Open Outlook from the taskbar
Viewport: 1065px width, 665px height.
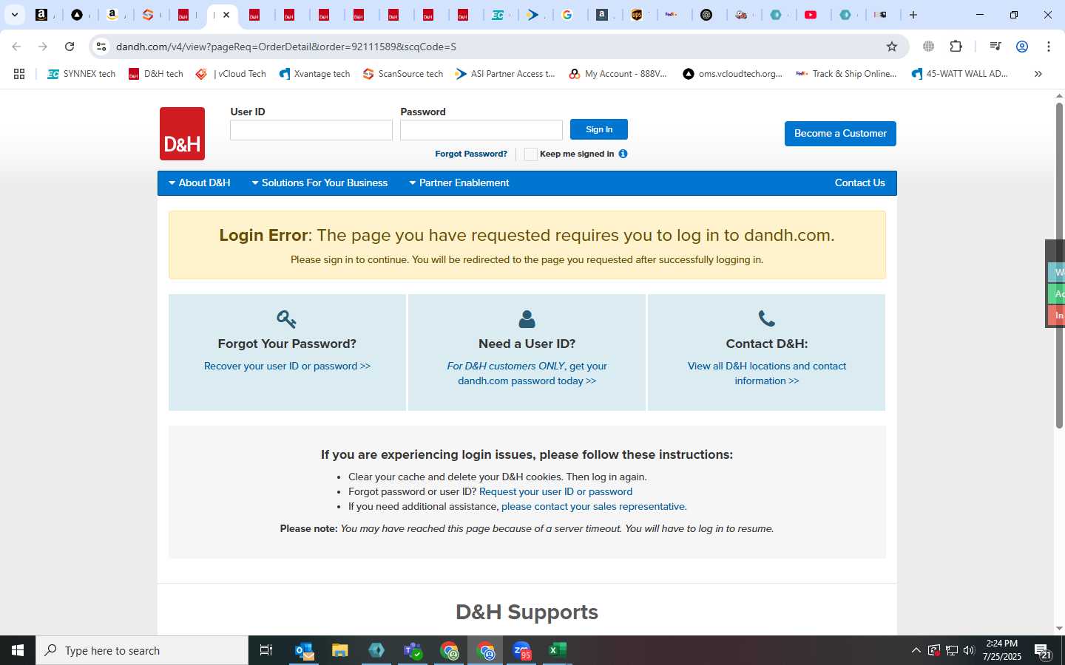tap(305, 650)
